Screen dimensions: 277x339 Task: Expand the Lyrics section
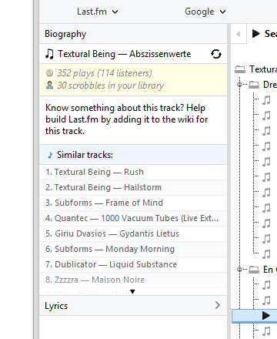pos(133,306)
